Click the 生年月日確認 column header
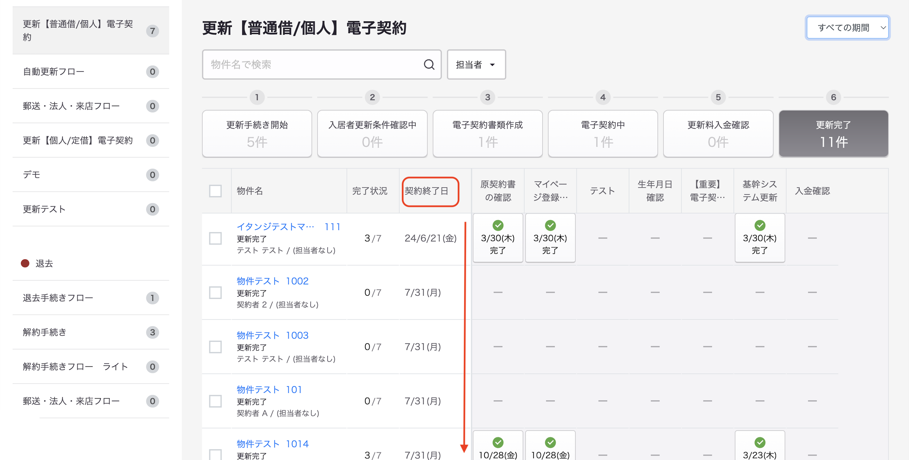The image size is (909, 460). [655, 191]
